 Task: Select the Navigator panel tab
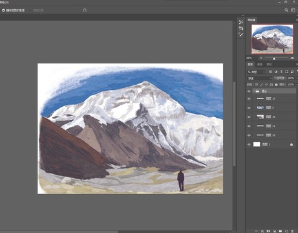pyautogui.click(x=251, y=20)
